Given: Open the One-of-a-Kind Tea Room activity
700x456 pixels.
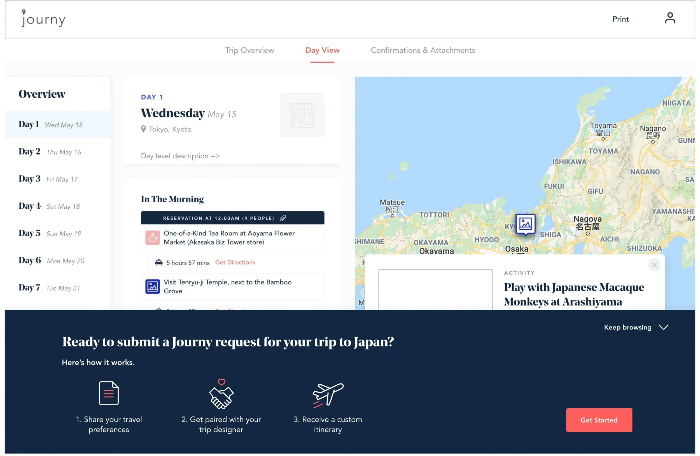Looking at the screenshot, I should [x=232, y=238].
